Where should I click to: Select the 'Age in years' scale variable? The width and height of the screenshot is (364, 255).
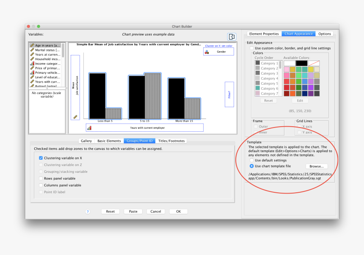click(x=47, y=45)
